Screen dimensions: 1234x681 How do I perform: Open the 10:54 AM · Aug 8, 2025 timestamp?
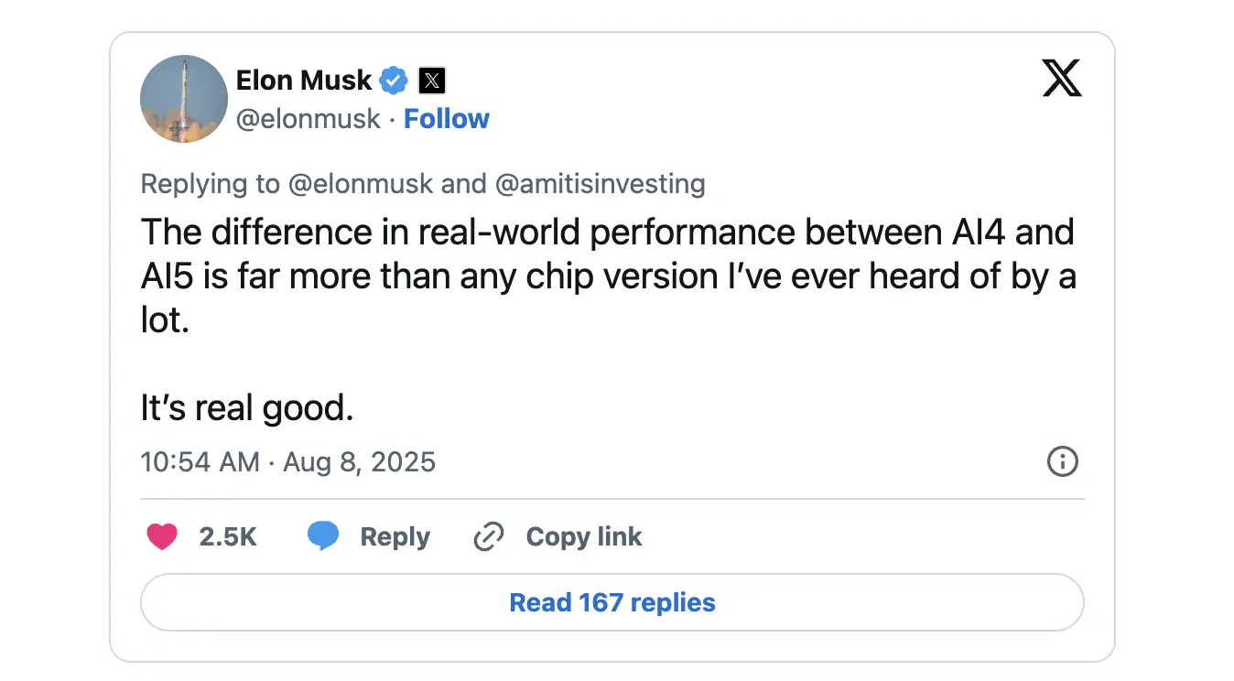click(288, 462)
